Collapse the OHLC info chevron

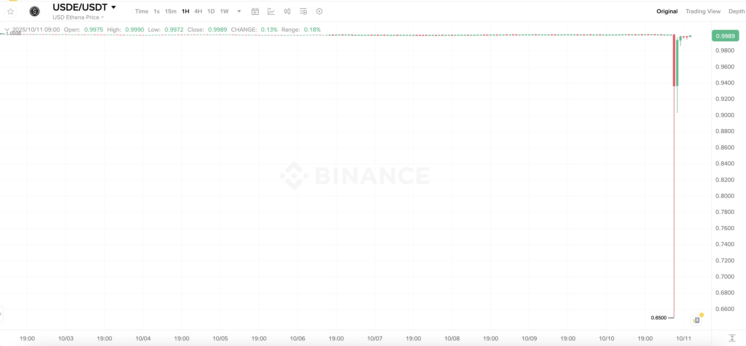(7, 30)
